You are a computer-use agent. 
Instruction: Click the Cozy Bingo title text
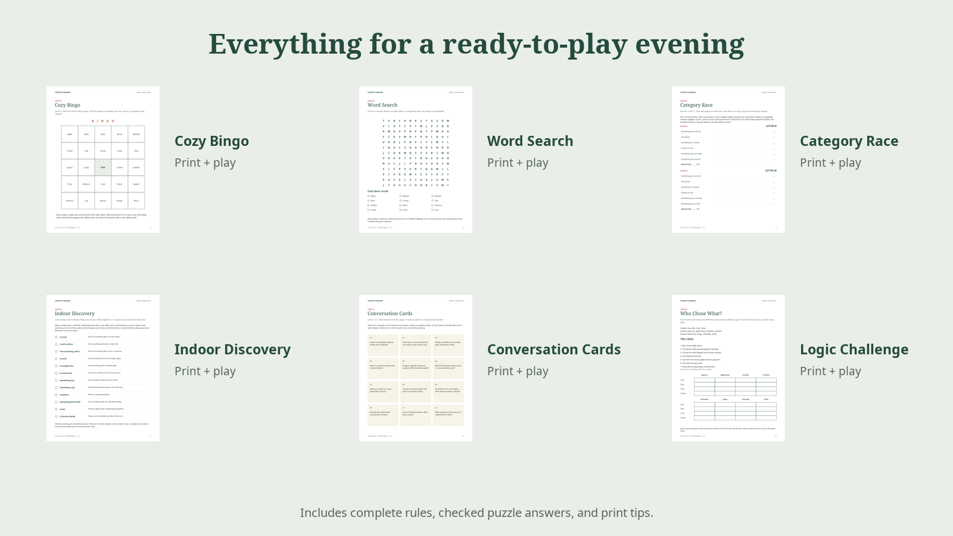tap(211, 142)
